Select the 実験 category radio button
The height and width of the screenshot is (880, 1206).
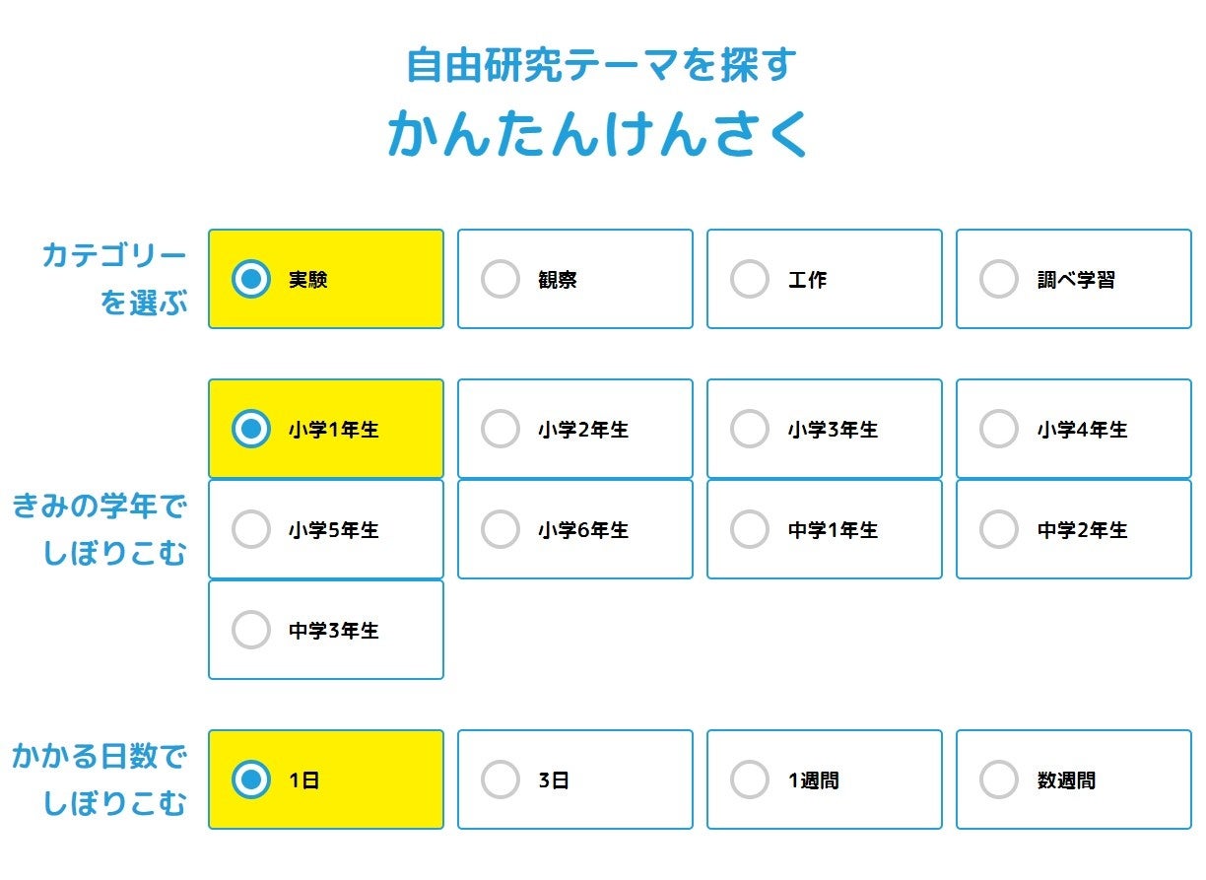coord(251,280)
